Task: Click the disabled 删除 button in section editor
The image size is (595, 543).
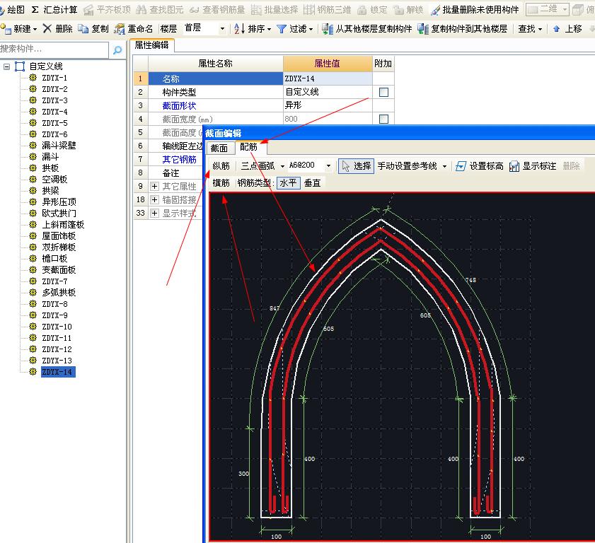Action: (x=571, y=166)
